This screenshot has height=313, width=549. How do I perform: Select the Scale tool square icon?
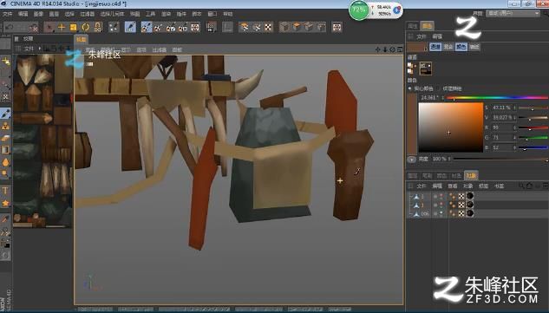coord(74,27)
